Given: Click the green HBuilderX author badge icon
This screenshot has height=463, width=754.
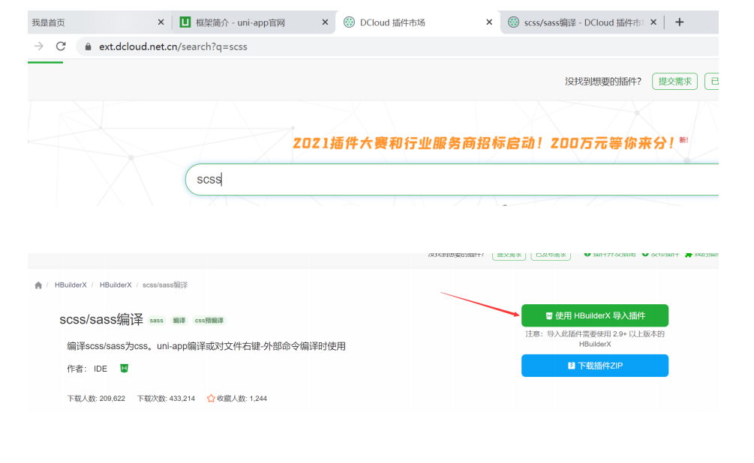Looking at the screenshot, I should pyautogui.click(x=124, y=368).
